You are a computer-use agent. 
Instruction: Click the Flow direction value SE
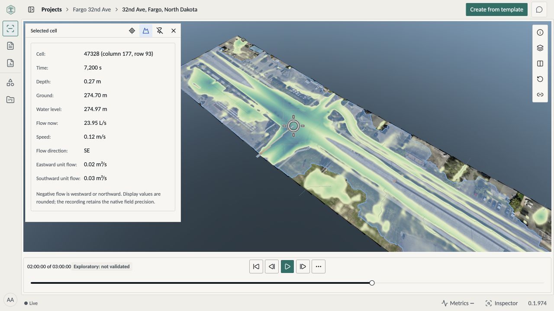(x=87, y=151)
